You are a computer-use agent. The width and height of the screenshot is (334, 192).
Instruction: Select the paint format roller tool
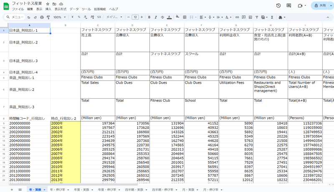click(48, 17)
